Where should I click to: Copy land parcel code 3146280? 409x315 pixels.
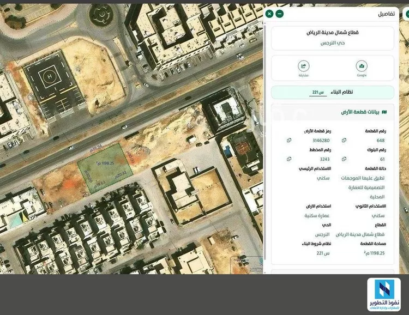tap(289, 140)
